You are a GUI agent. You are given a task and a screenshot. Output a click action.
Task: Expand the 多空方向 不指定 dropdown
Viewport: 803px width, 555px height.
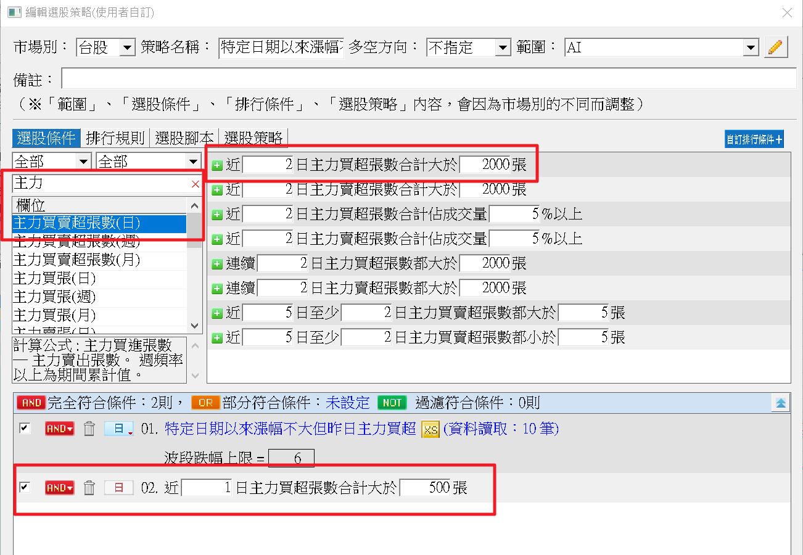[x=503, y=47]
